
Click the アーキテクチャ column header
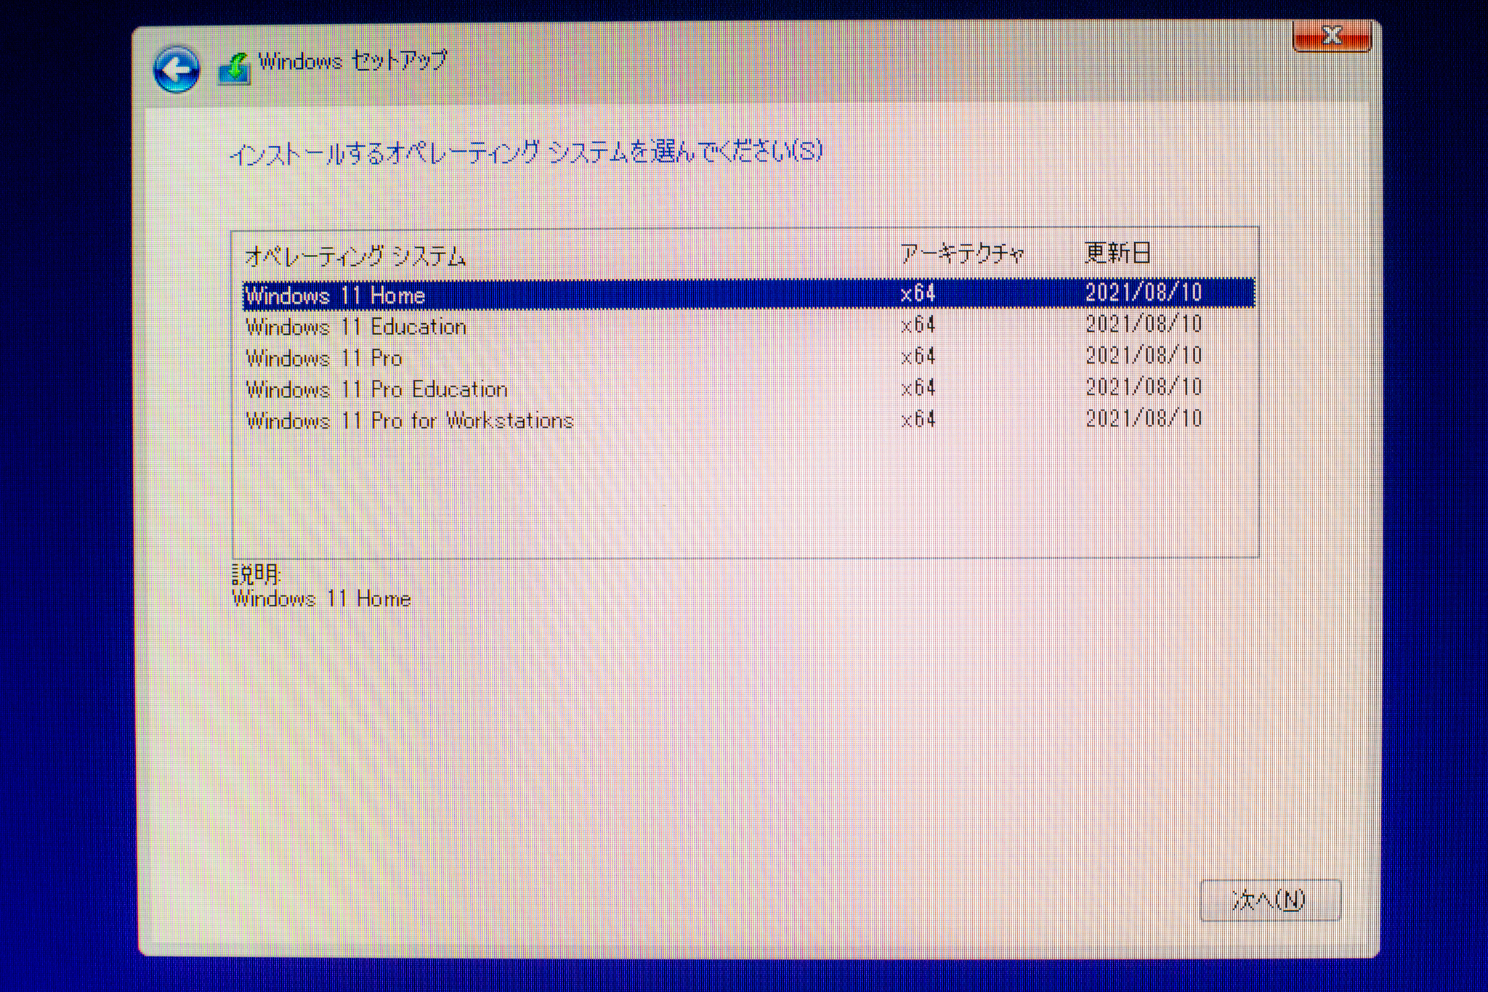coord(962,253)
